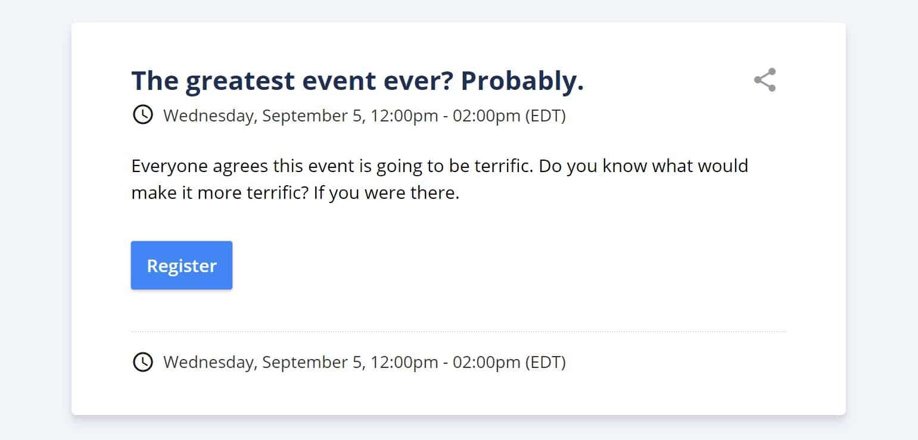This screenshot has width=918, height=440.
Task: Click '12:00pm' start time in bottom date line
Action: click(x=404, y=362)
